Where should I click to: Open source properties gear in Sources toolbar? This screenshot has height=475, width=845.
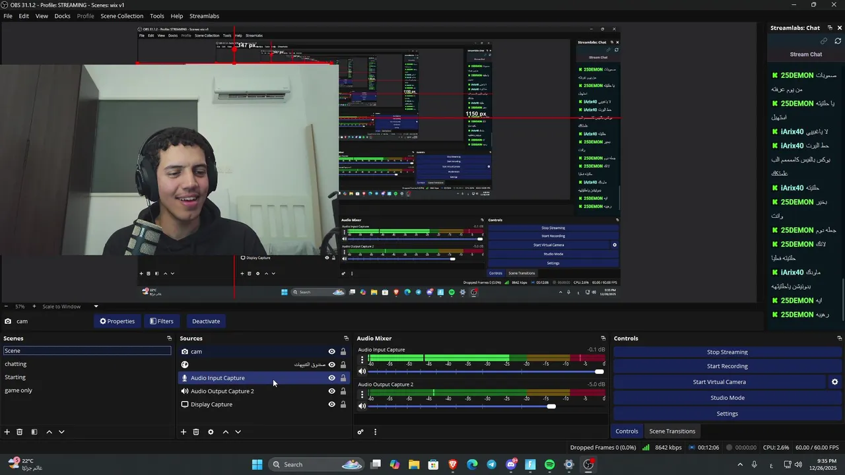pyautogui.click(x=211, y=432)
